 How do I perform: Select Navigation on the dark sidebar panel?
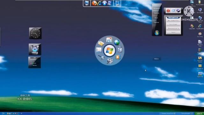[x=157, y=8]
